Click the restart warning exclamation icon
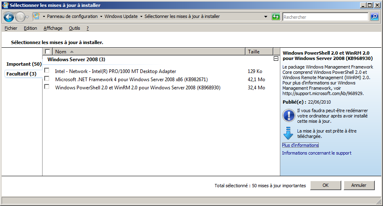This screenshot has width=383, height=206. 288,115
